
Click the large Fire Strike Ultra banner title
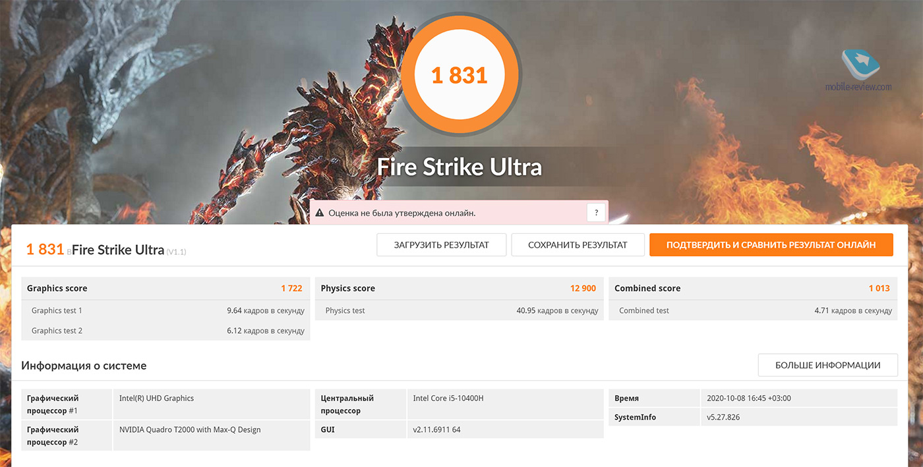(x=460, y=167)
